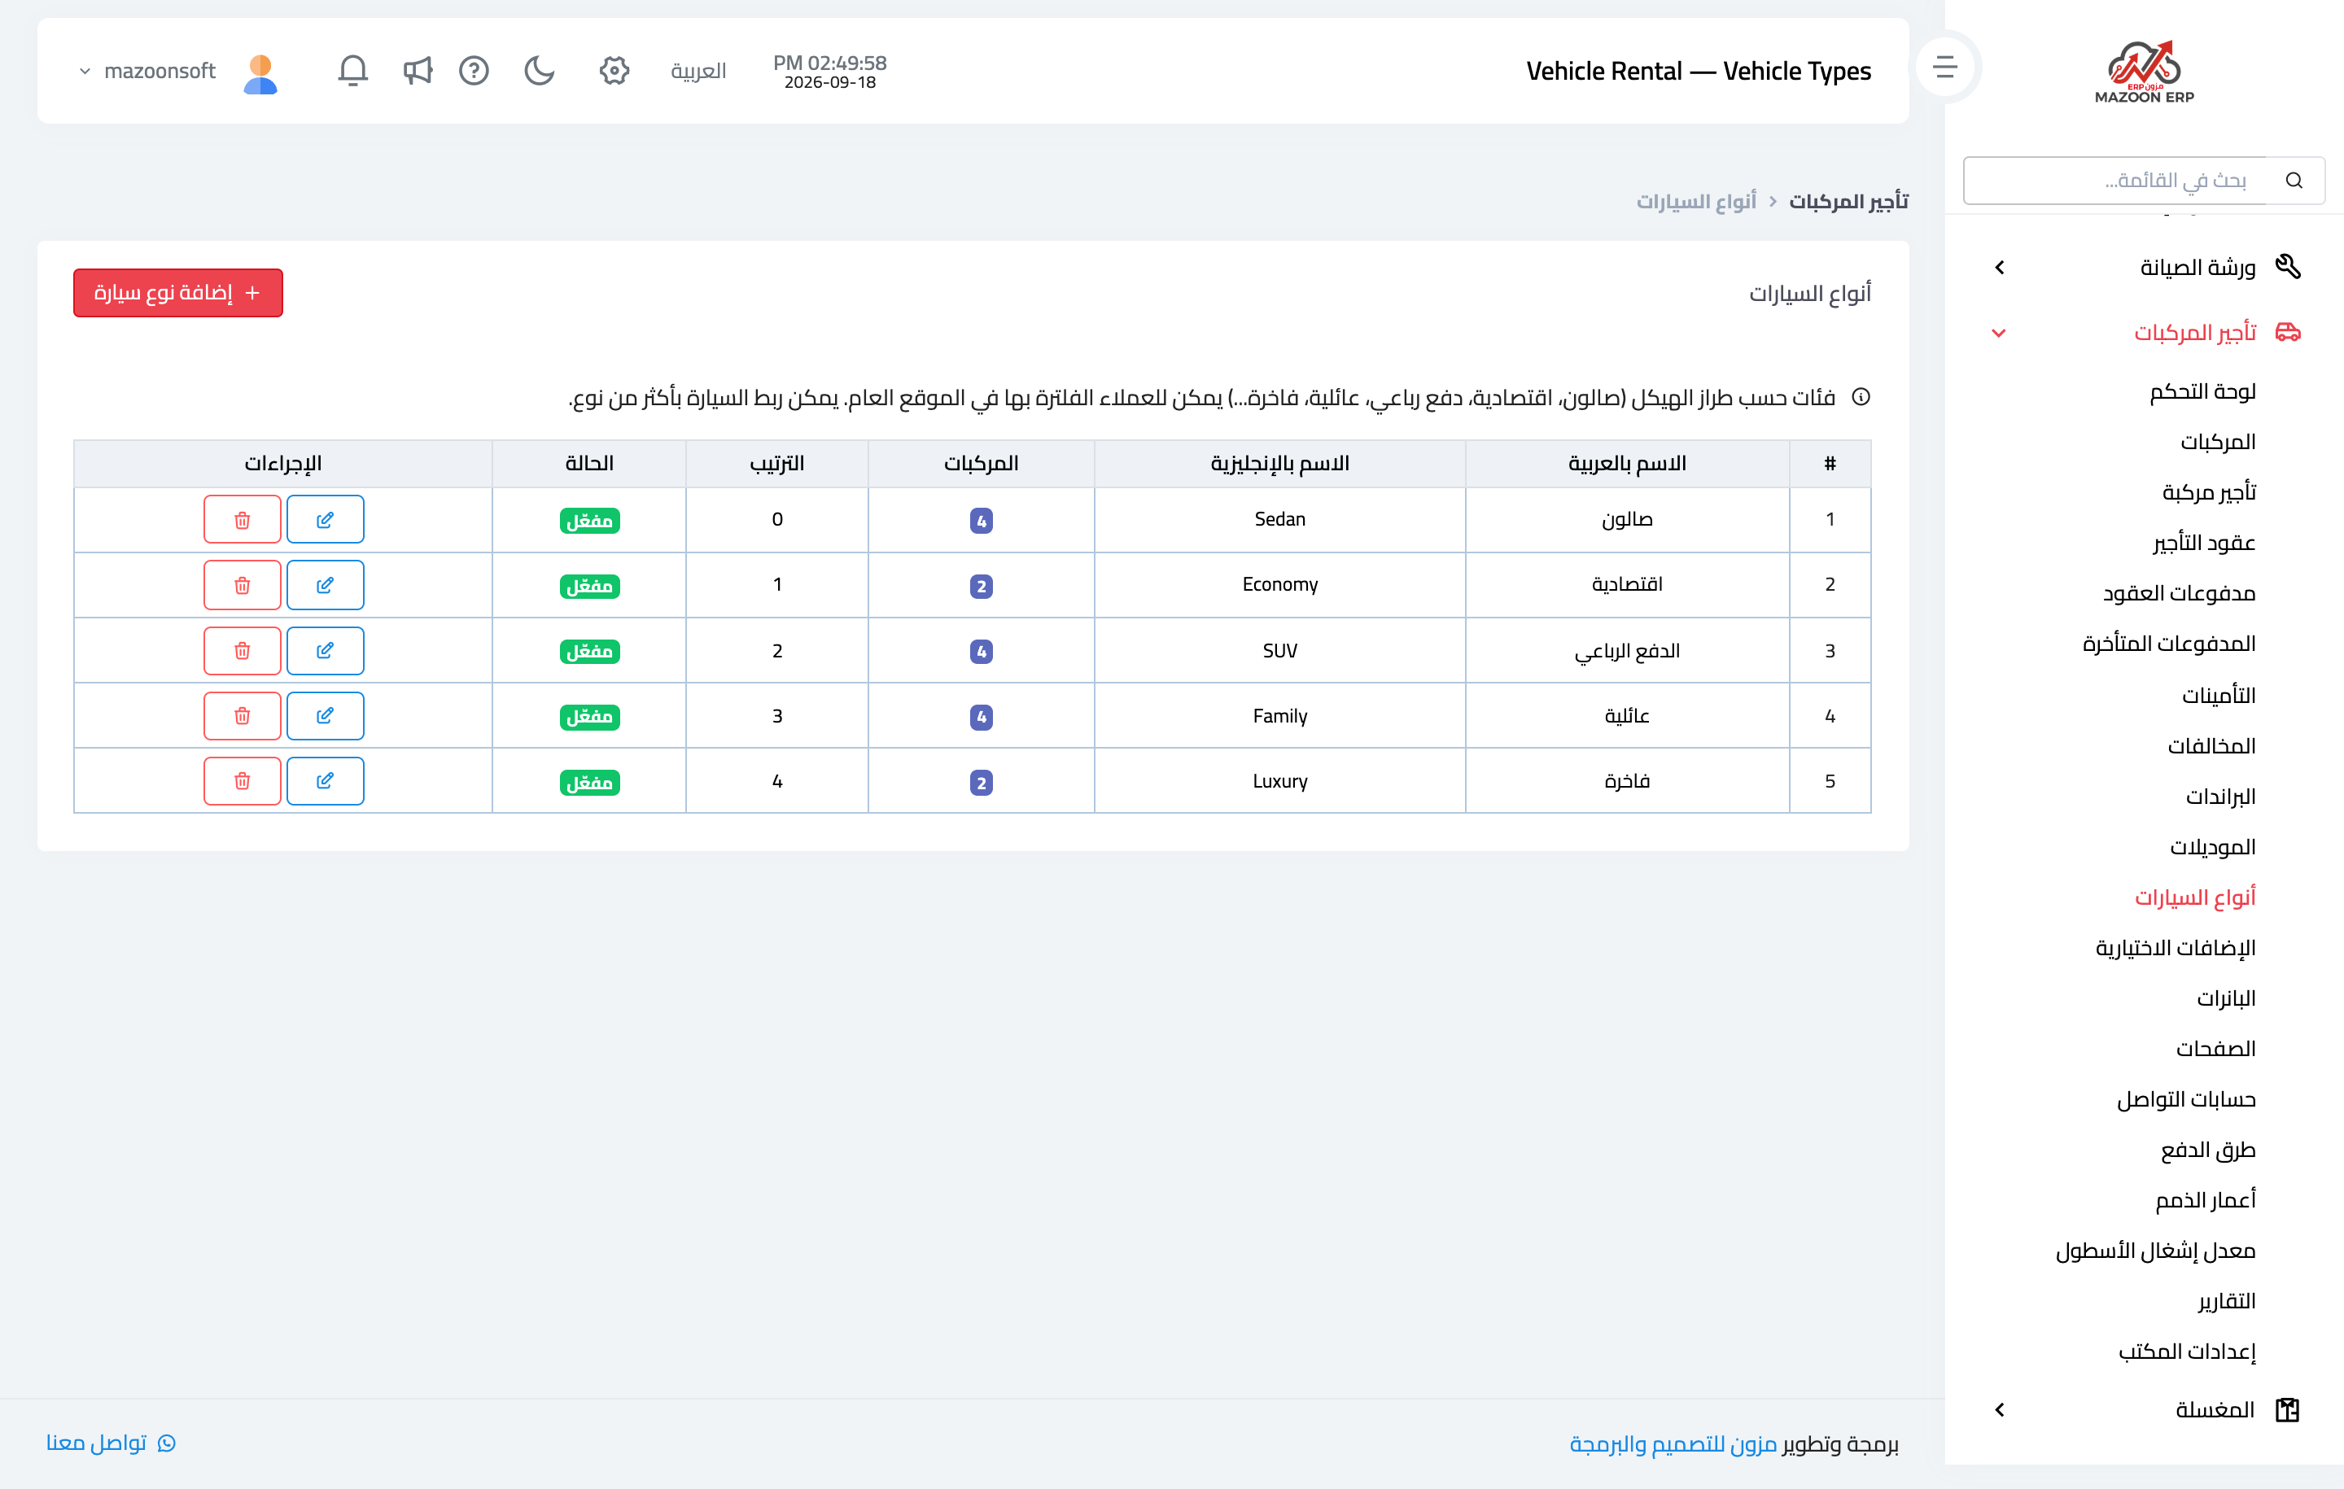Open عقود التأجير in sidebar
The image size is (2344, 1489).
pos(2204,543)
